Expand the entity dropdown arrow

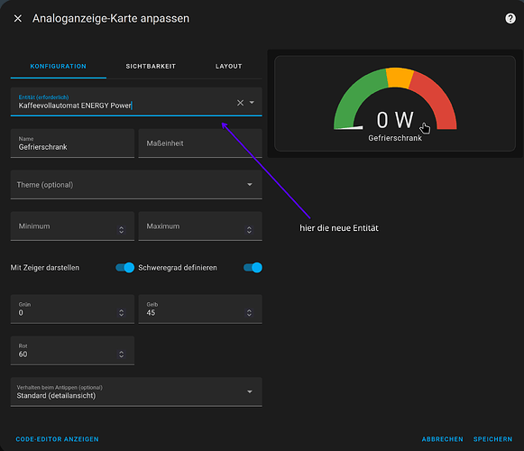pos(252,102)
